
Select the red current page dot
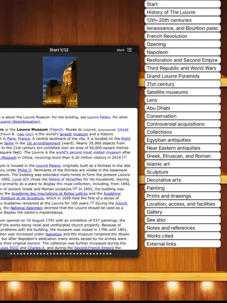[x=8, y=254]
